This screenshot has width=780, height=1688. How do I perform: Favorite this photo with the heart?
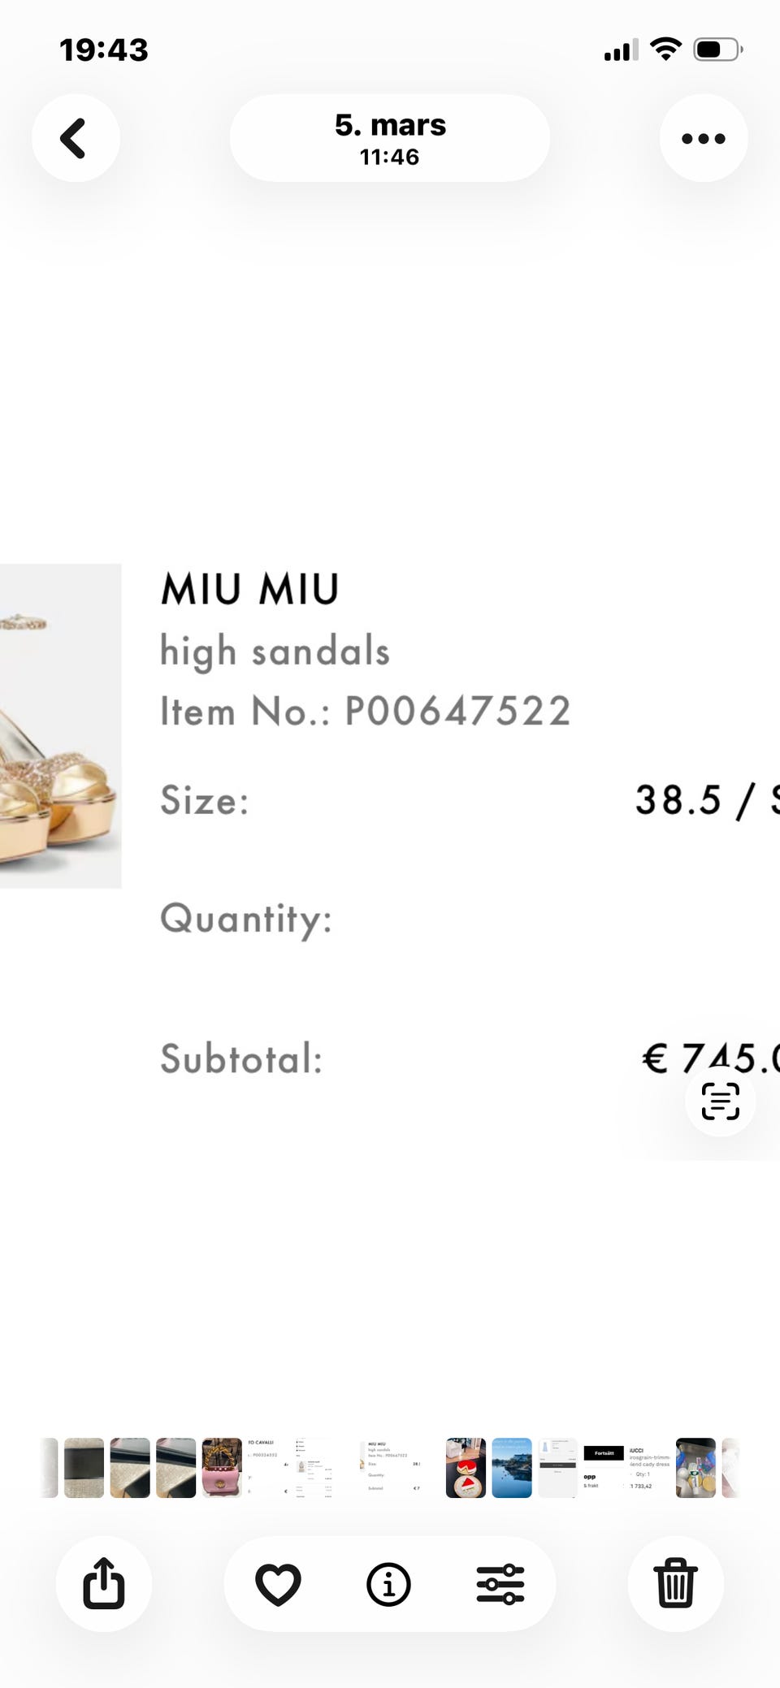(x=278, y=1583)
